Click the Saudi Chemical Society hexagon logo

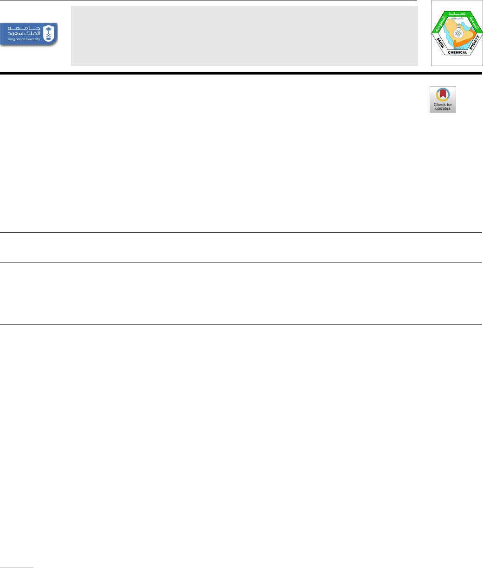coord(457,33)
